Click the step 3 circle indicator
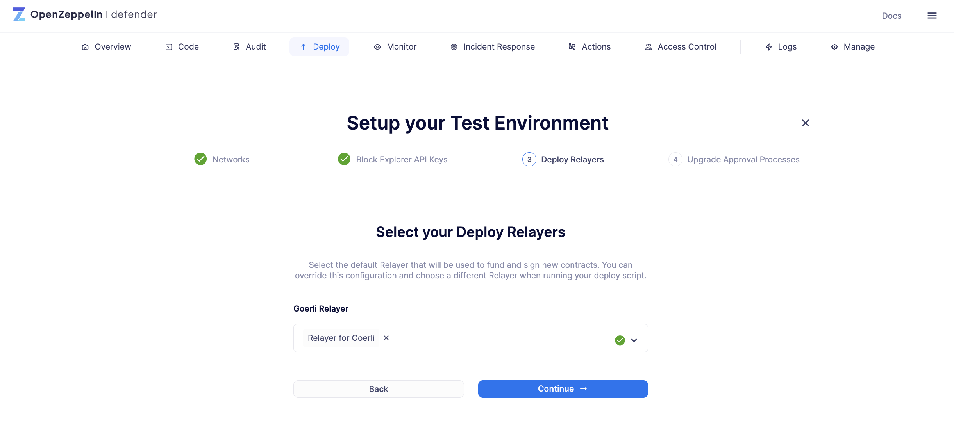Image resolution: width=954 pixels, height=431 pixels. [529, 159]
